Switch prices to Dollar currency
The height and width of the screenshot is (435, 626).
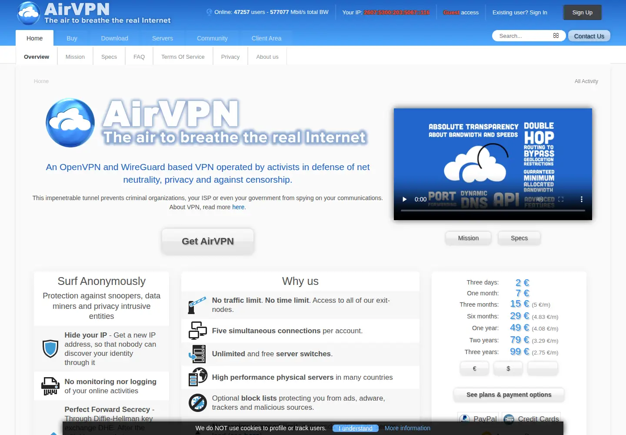coord(508,368)
